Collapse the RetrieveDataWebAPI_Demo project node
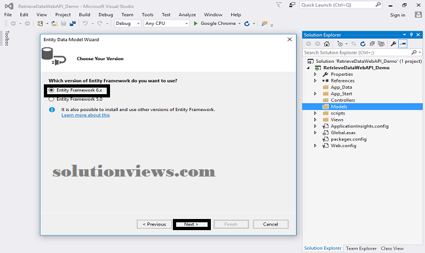Screen dimensions: 425x253 click(x=308, y=67)
